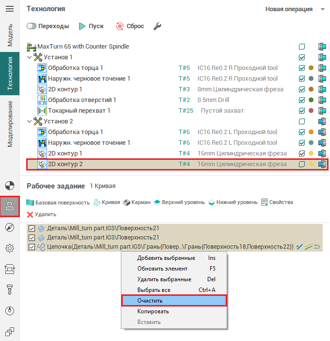Screen dimensions: 330x341
Task: Toggle the Переходы switch
Action: tap(32, 26)
